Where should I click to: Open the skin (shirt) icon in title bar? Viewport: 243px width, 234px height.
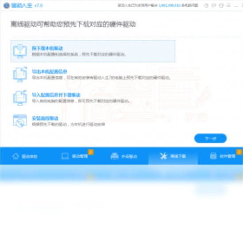coord(221,6)
